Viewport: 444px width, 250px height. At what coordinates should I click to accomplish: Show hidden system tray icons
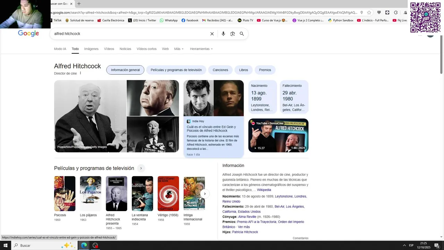[404, 245]
